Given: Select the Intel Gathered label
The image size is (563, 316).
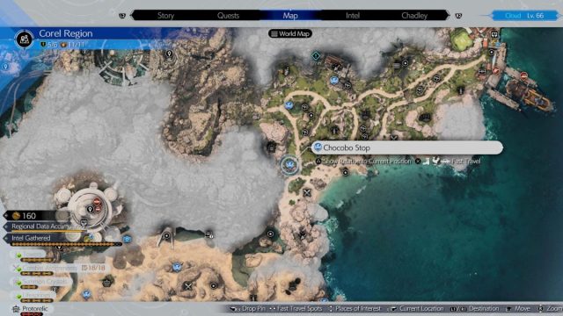Looking at the screenshot, I should coord(31,238).
